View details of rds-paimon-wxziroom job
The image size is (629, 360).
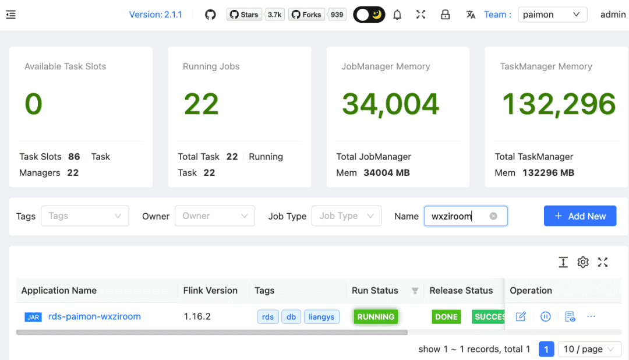570,317
